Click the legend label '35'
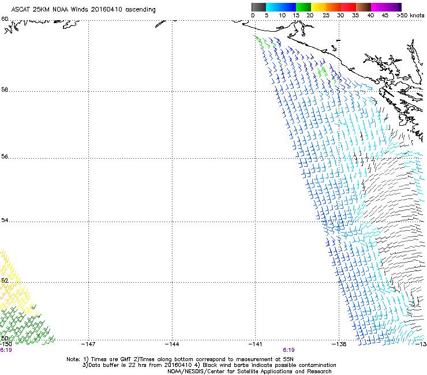427x375 pixels. 355,16
